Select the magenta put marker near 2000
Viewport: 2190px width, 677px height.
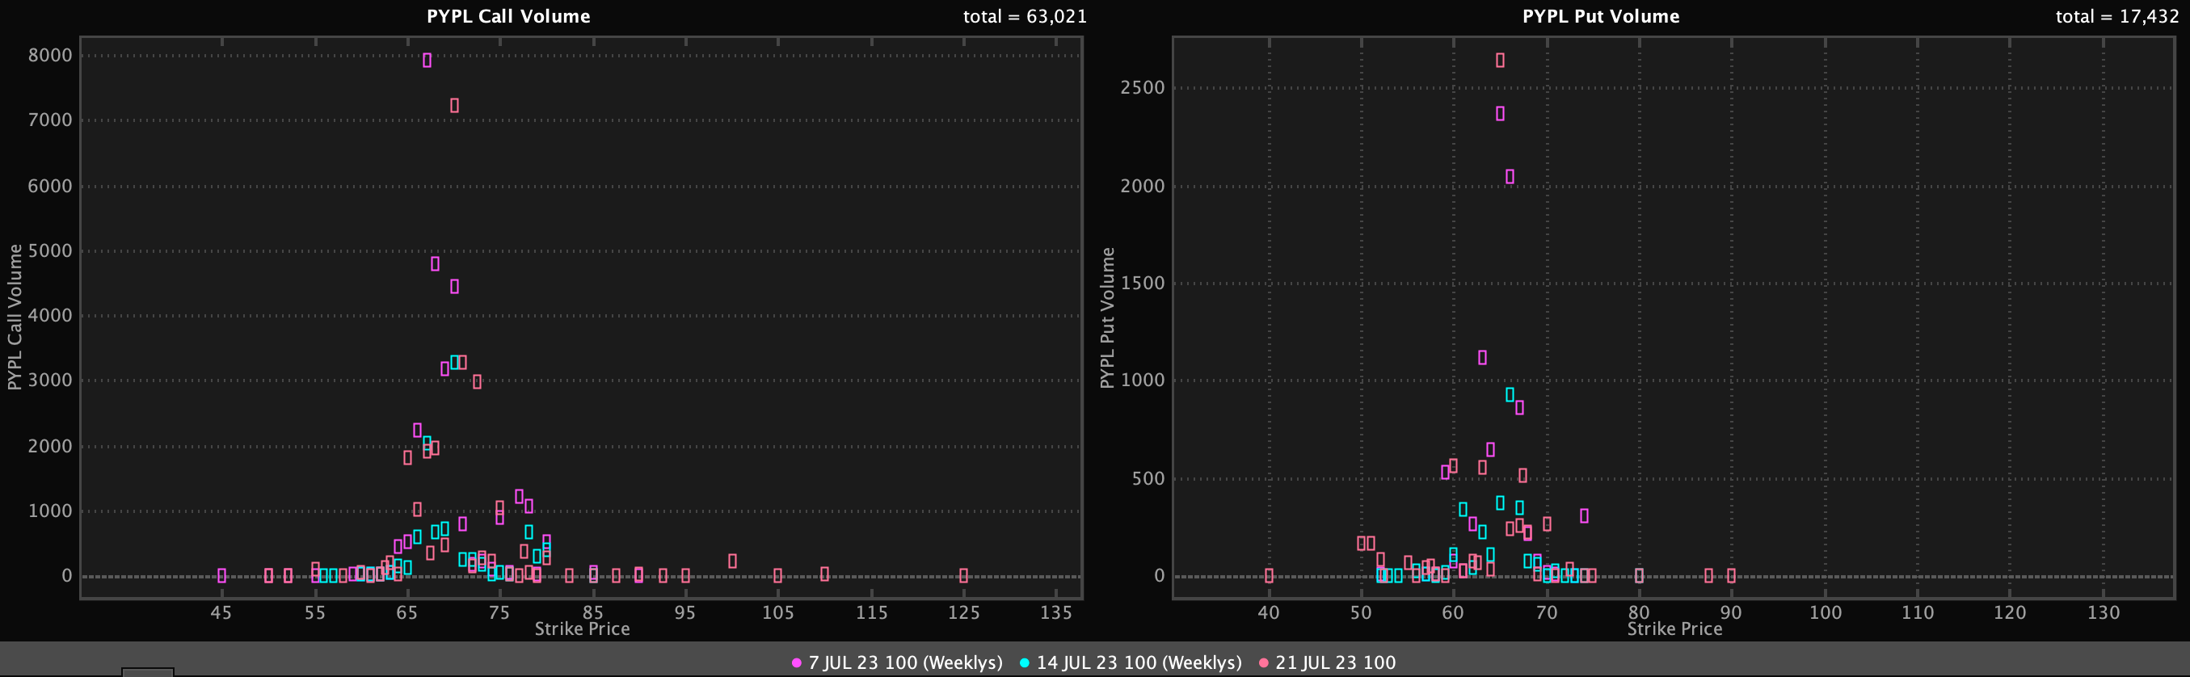click(x=1510, y=177)
